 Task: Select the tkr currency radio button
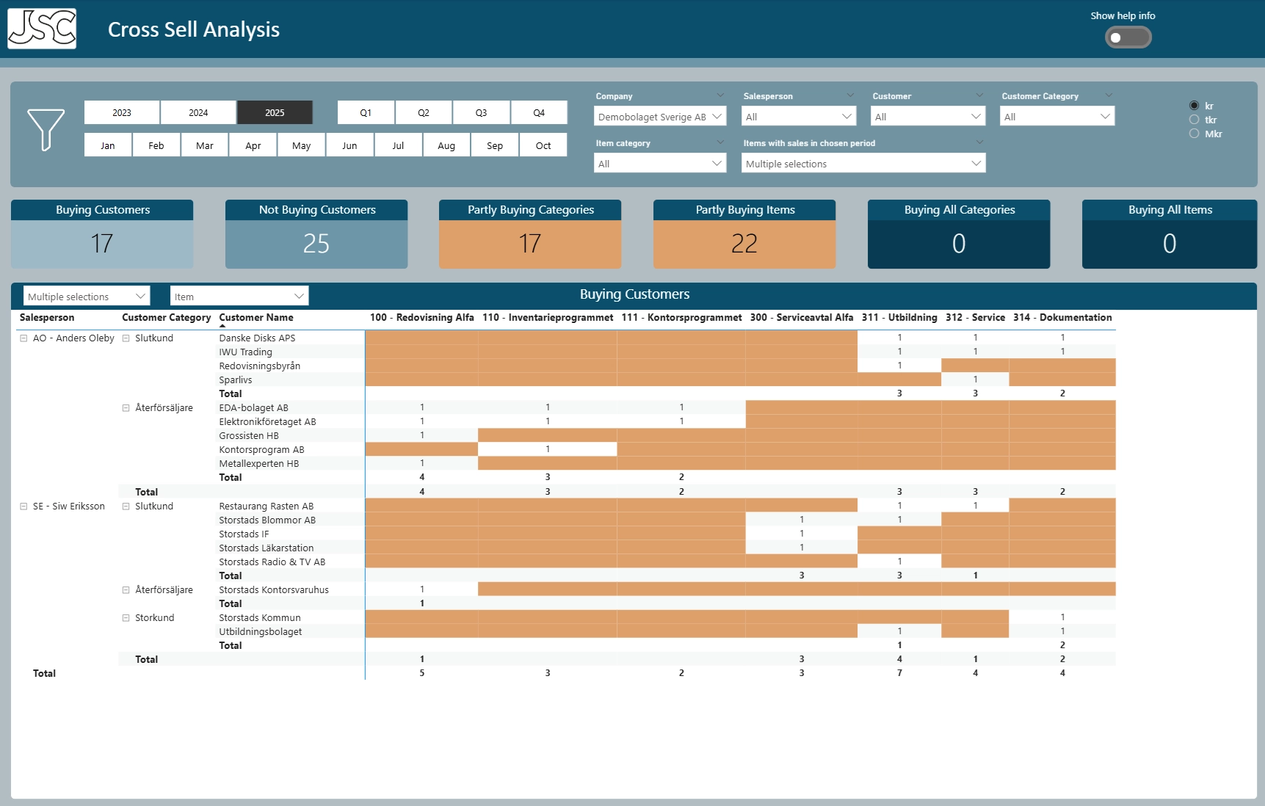1195,120
